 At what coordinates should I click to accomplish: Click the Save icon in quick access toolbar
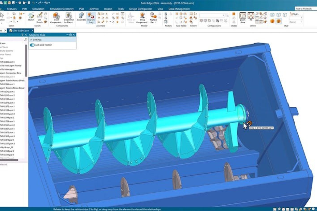(x=9, y=3)
